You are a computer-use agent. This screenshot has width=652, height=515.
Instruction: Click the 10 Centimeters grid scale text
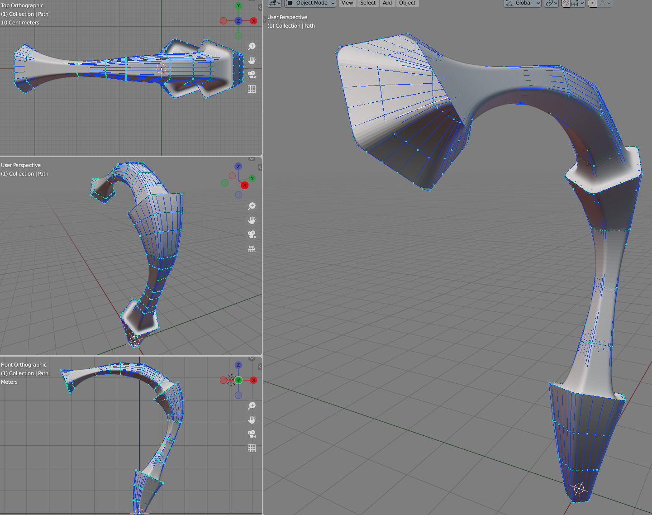[x=20, y=23]
